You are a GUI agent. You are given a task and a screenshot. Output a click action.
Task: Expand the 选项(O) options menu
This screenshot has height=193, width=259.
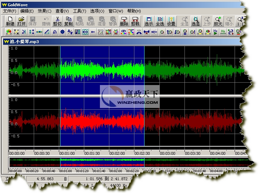coord(97,11)
